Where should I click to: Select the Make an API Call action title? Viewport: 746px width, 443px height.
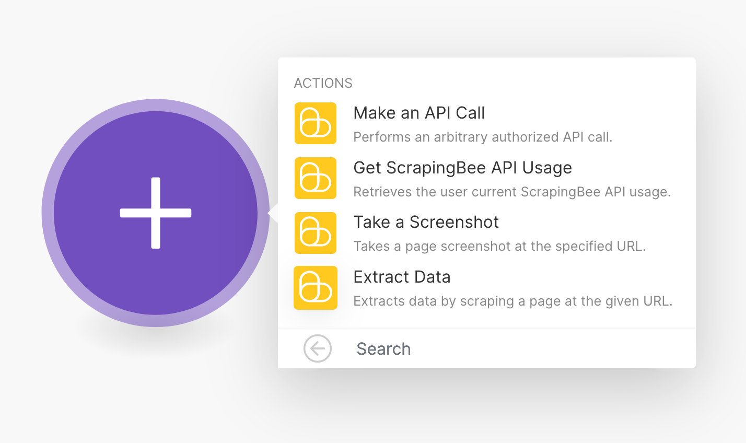(419, 113)
